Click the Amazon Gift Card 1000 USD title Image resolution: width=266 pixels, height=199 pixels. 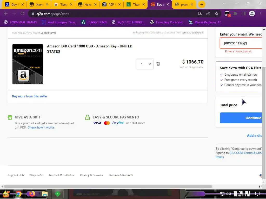(x=90, y=49)
